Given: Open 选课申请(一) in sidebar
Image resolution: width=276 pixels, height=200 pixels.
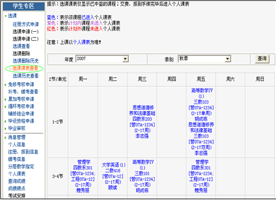Looking at the screenshot, I should coord(25,32).
